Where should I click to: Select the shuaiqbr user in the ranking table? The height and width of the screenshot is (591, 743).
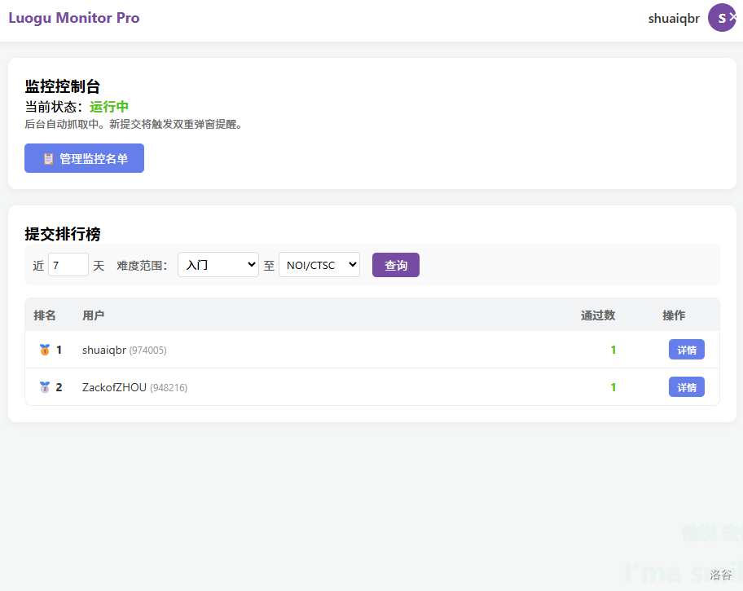pyautogui.click(x=104, y=350)
